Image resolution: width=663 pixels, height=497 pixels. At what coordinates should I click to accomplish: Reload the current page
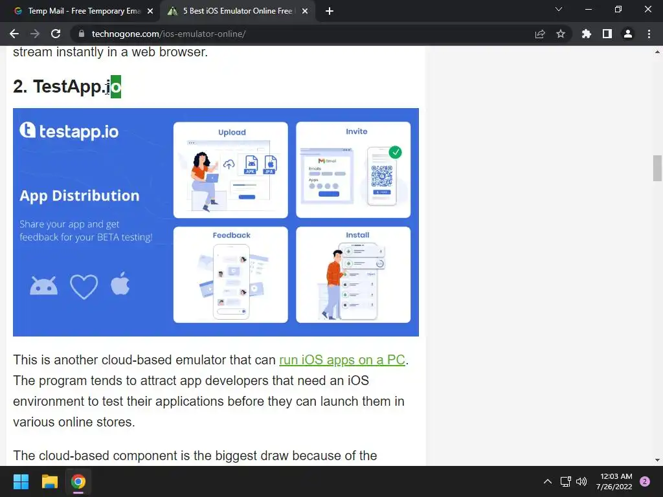56,34
